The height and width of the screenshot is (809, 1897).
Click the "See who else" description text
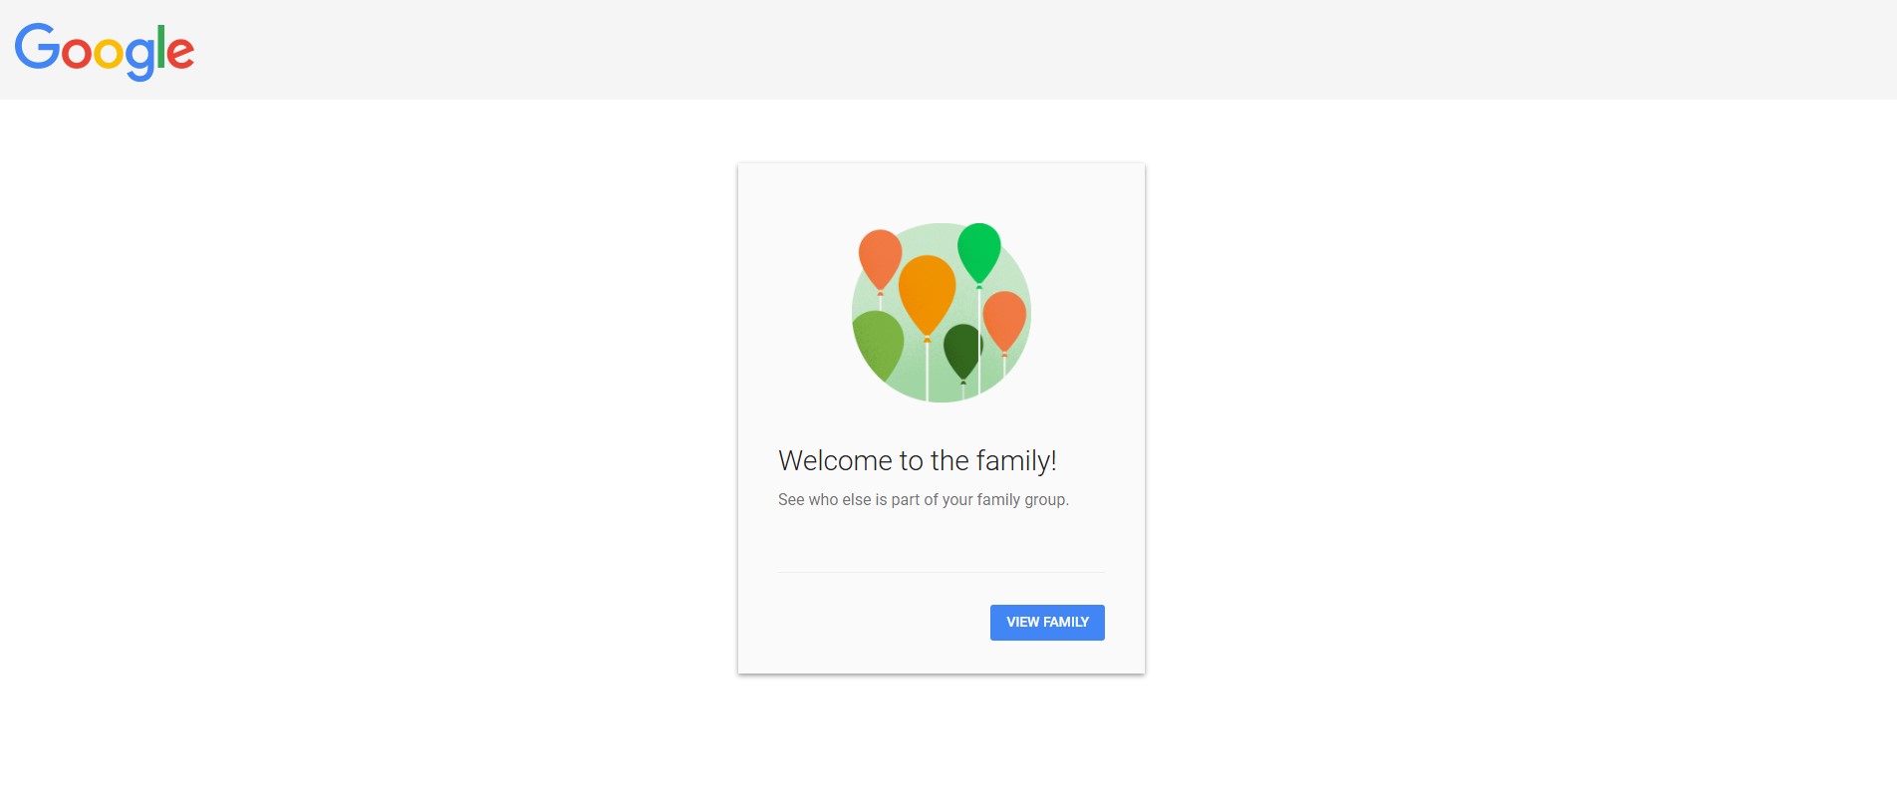coord(923,499)
